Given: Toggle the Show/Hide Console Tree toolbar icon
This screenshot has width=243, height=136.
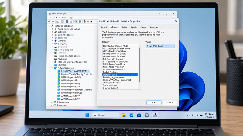Looking at the screenshot, I should pos(58,21).
